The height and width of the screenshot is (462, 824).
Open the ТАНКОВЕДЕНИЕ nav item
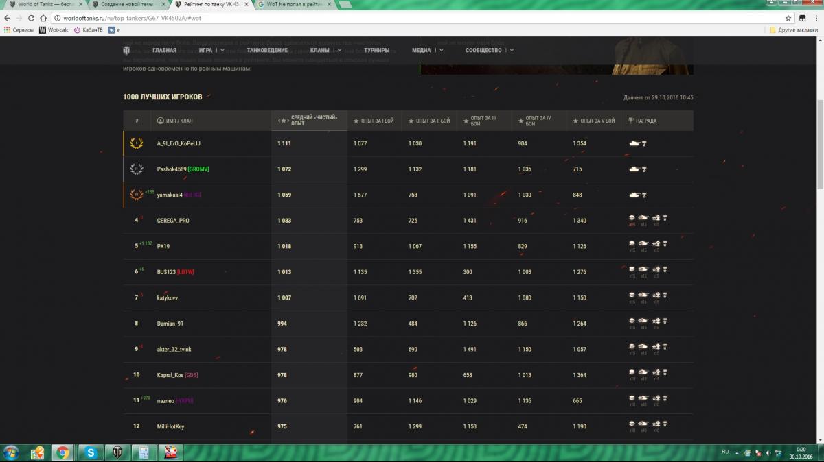pyautogui.click(x=267, y=51)
